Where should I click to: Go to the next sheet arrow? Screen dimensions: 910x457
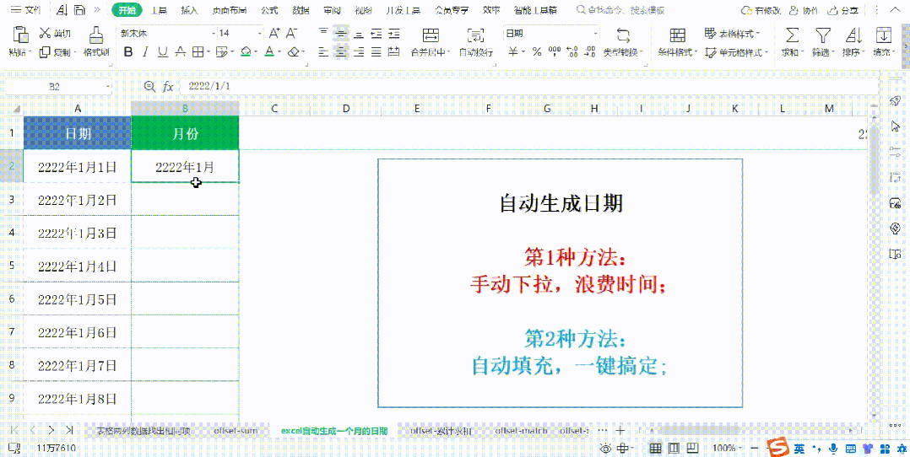(51, 430)
